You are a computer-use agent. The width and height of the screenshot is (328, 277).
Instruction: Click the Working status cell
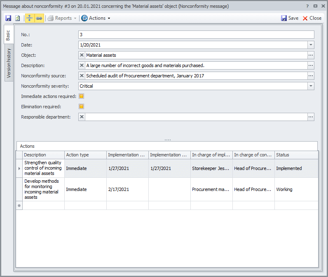[x=296, y=189]
